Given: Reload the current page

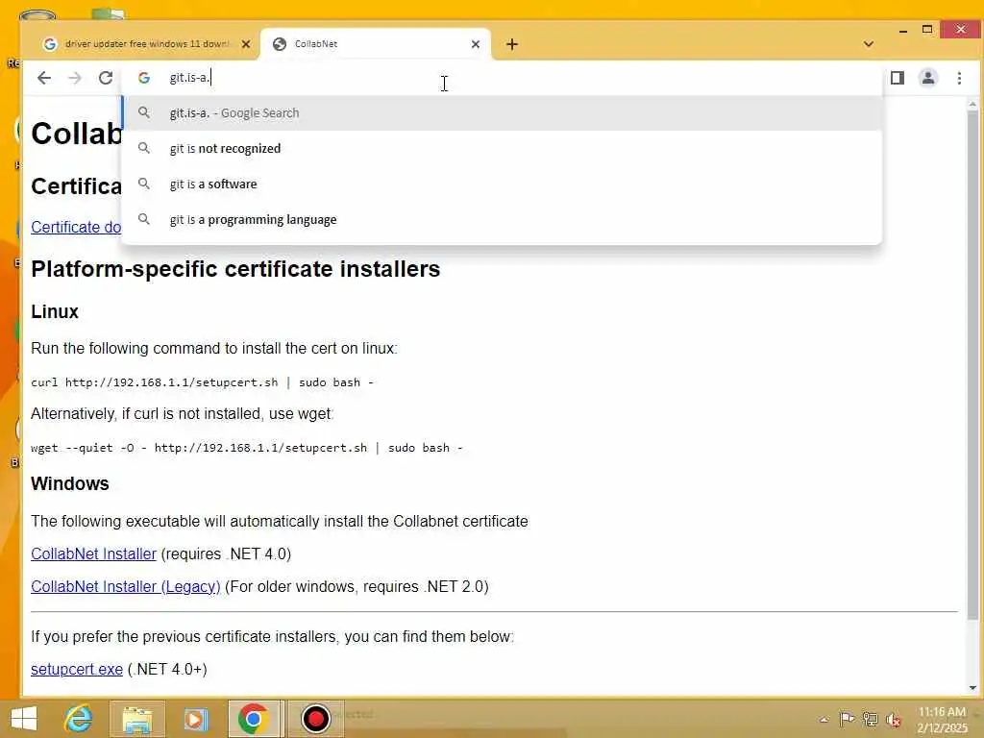Looking at the screenshot, I should 106,78.
